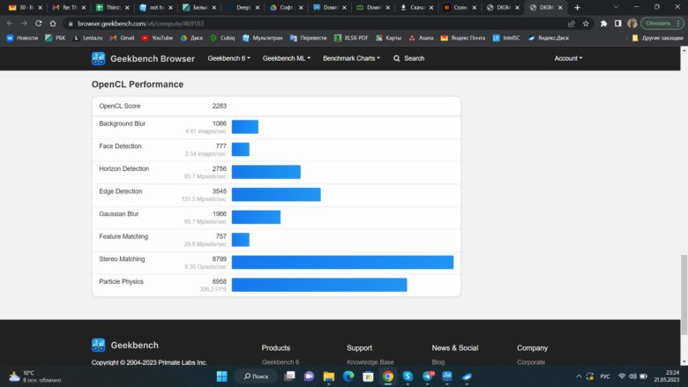Open the XLSX-PDF bookmark
The height and width of the screenshot is (387, 688).
[351, 38]
